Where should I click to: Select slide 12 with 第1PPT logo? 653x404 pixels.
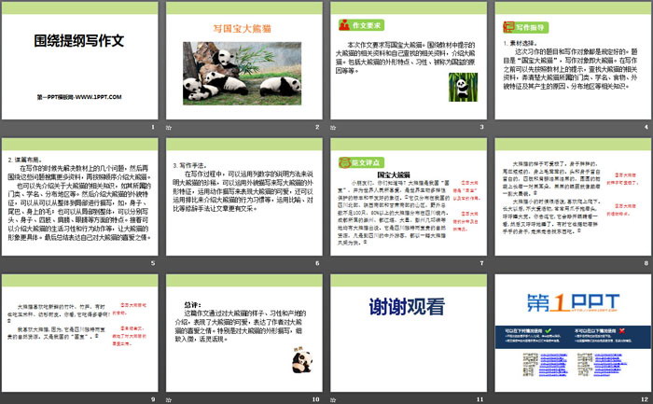coord(573,333)
